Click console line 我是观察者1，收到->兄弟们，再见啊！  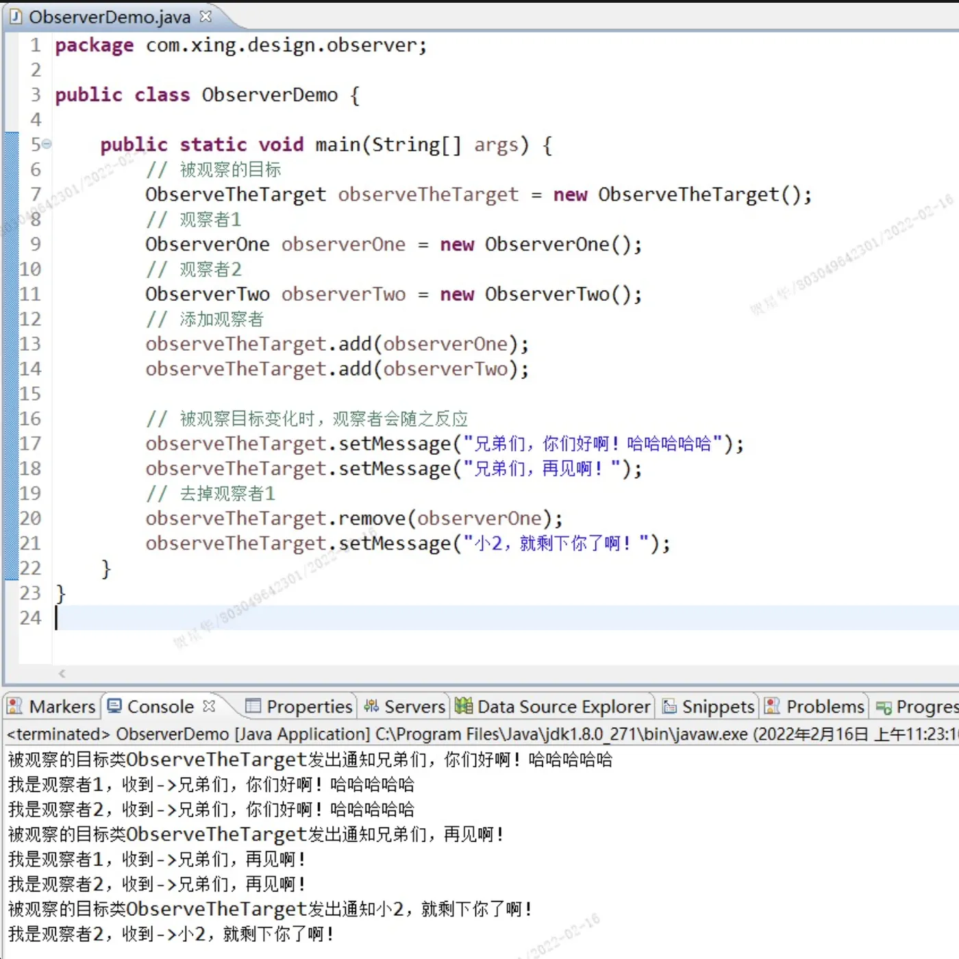pyautogui.click(x=157, y=859)
